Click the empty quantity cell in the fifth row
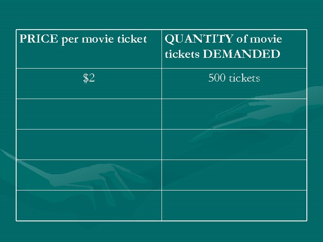The image size is (323, 242). coord(234,175)
